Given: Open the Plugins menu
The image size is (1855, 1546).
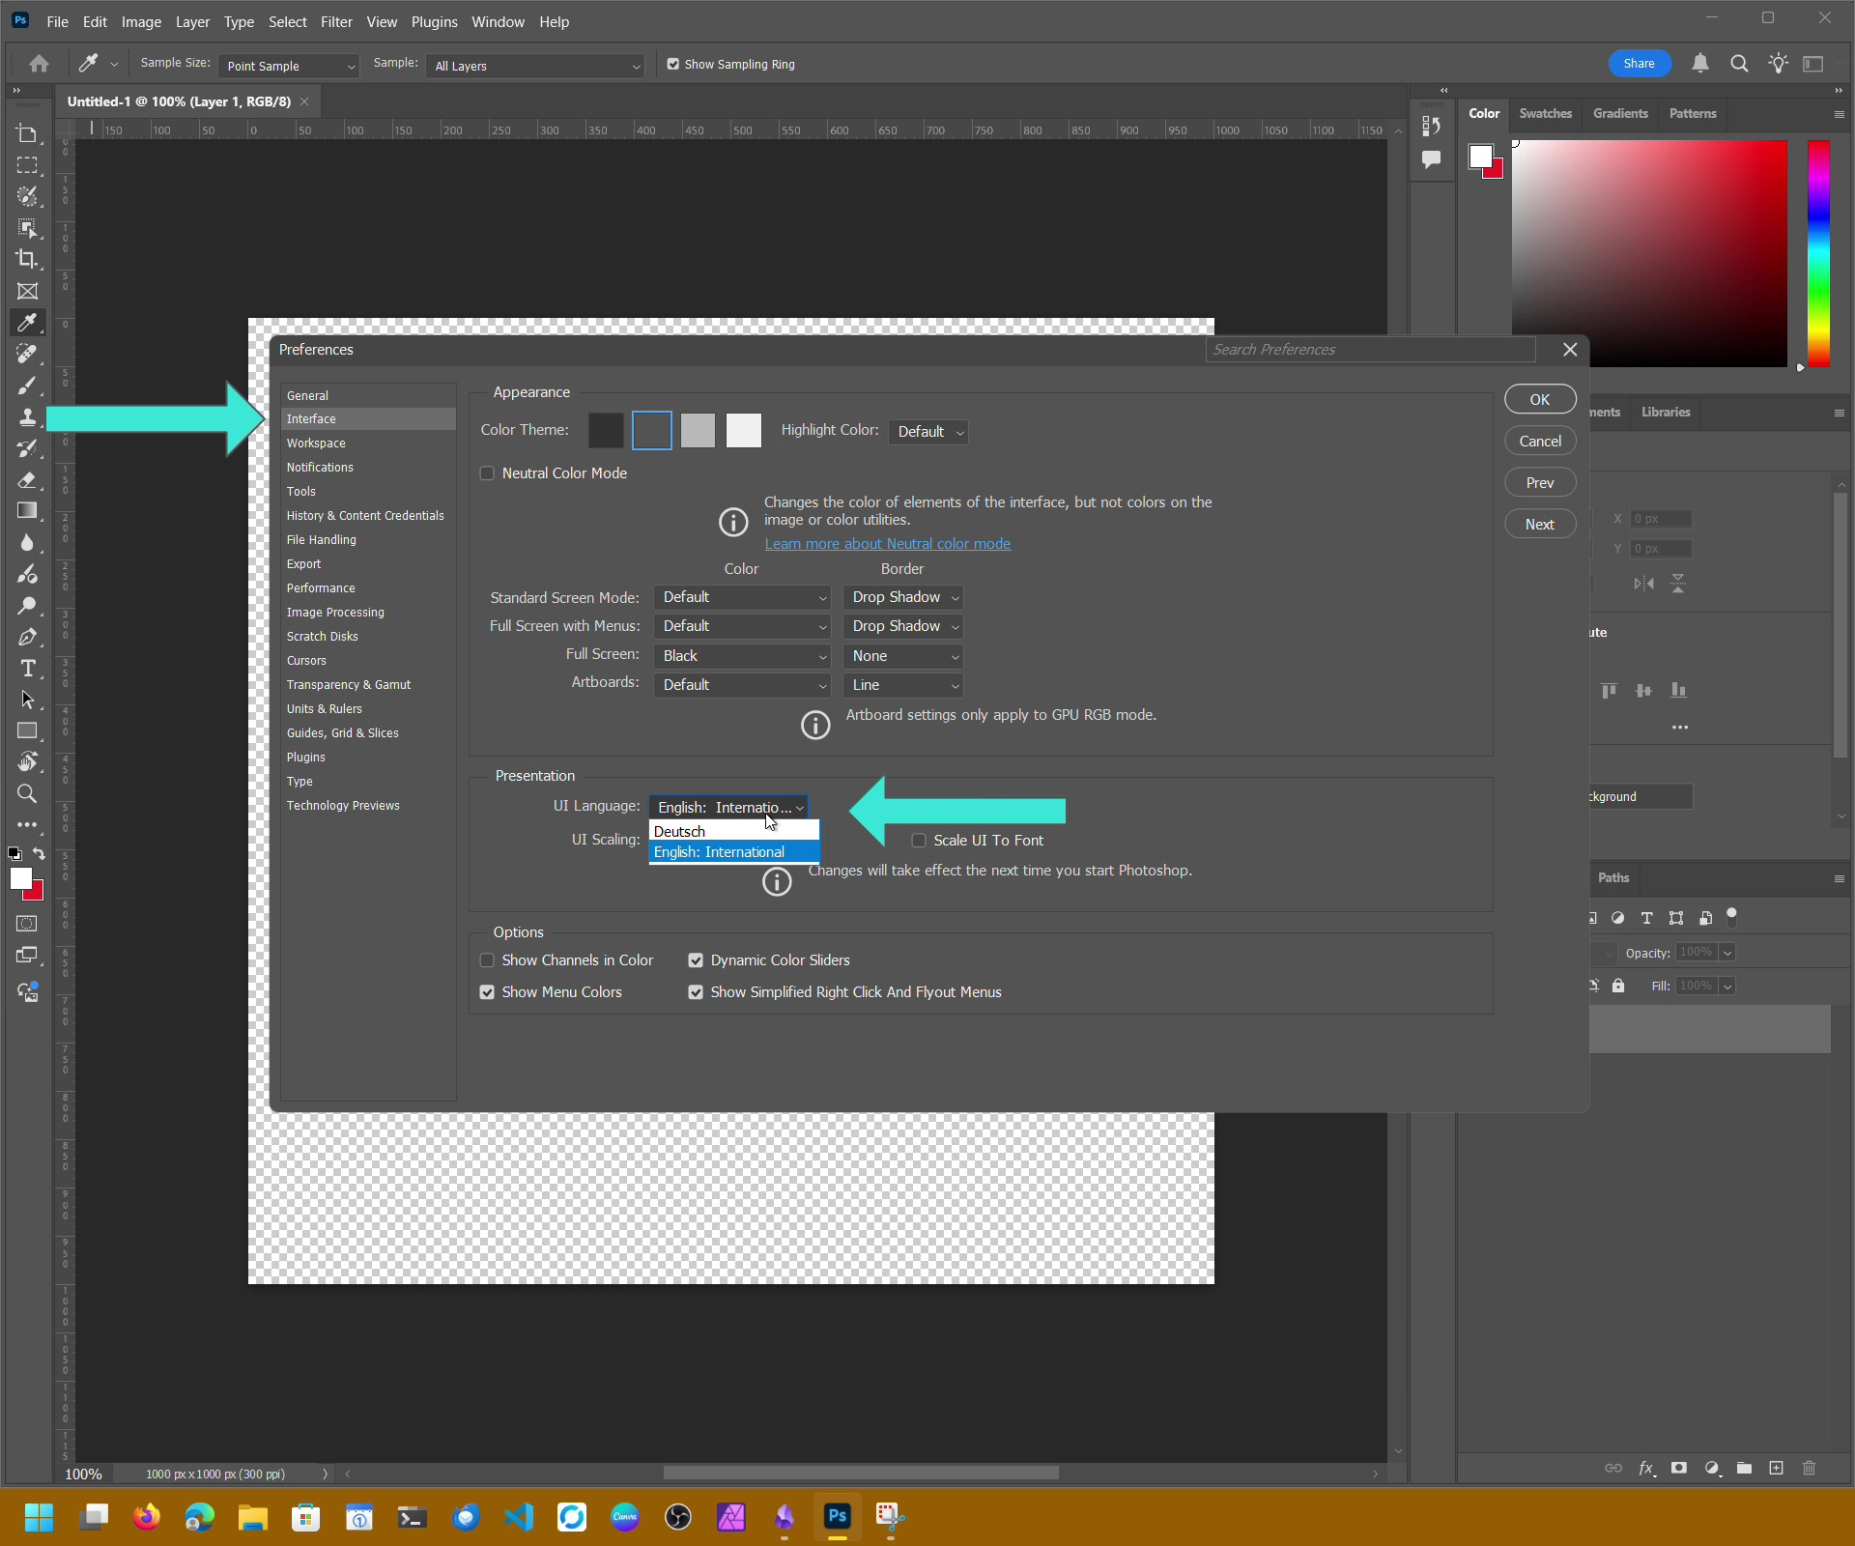Looking at the screenshot, I should (x=434, y=21).
